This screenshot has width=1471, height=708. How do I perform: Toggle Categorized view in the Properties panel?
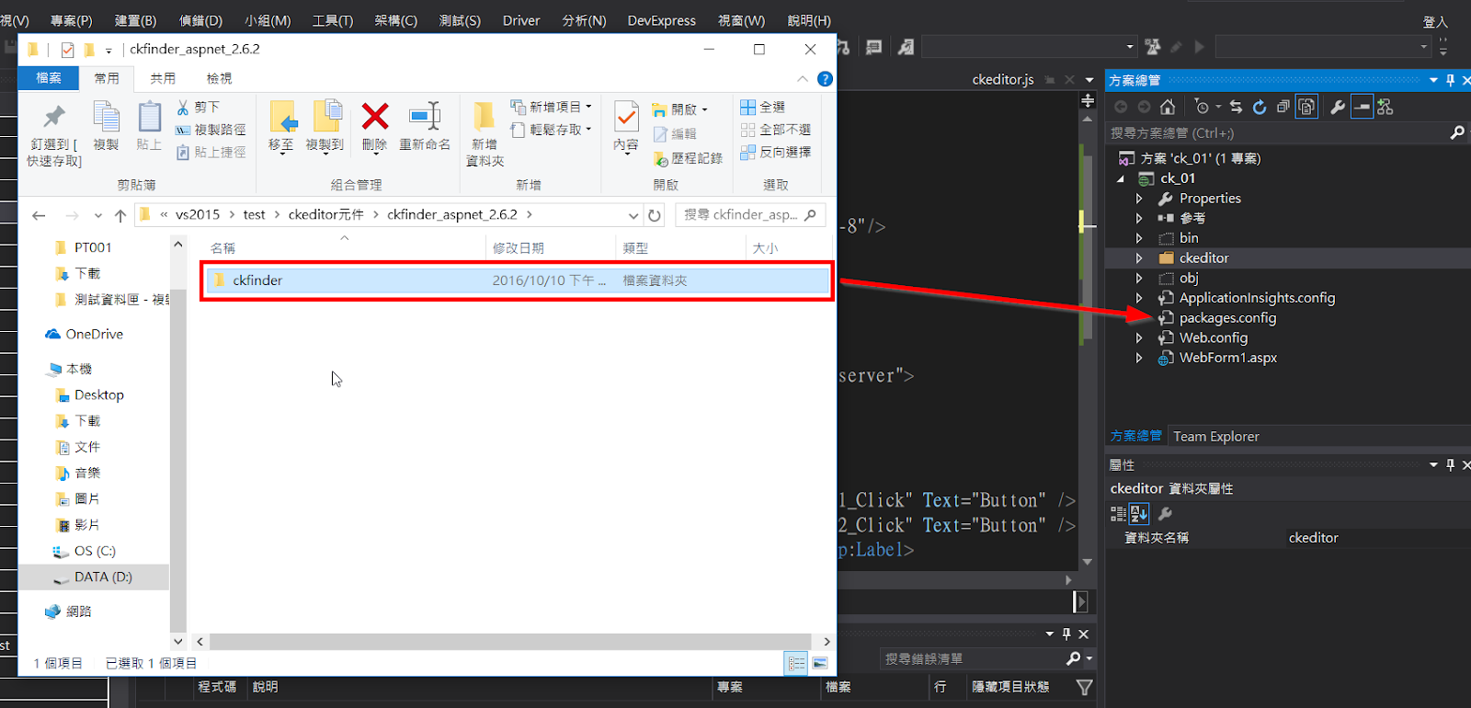click(x=1118, y=514)
